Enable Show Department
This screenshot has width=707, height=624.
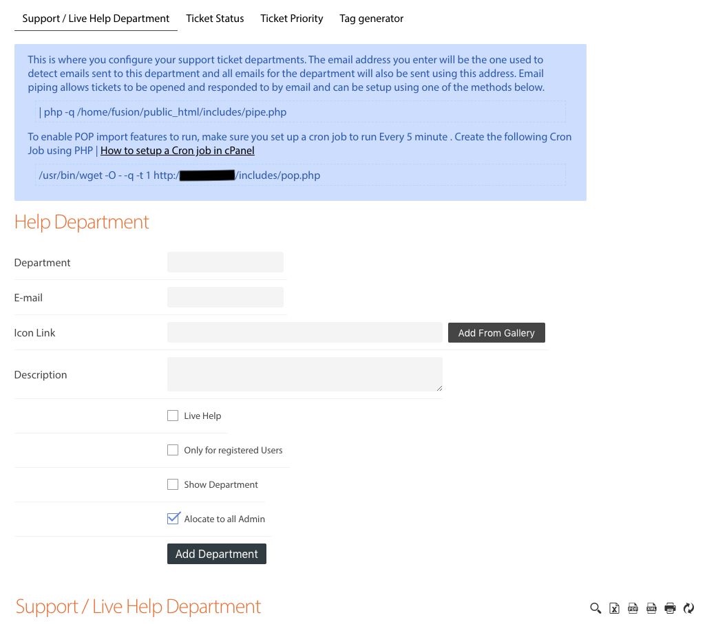point(173,484)
